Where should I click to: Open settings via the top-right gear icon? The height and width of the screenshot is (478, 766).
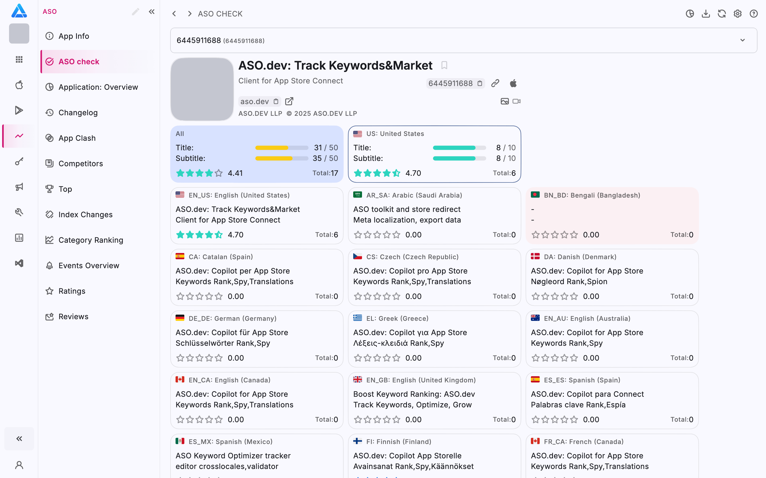coord(738,14)
